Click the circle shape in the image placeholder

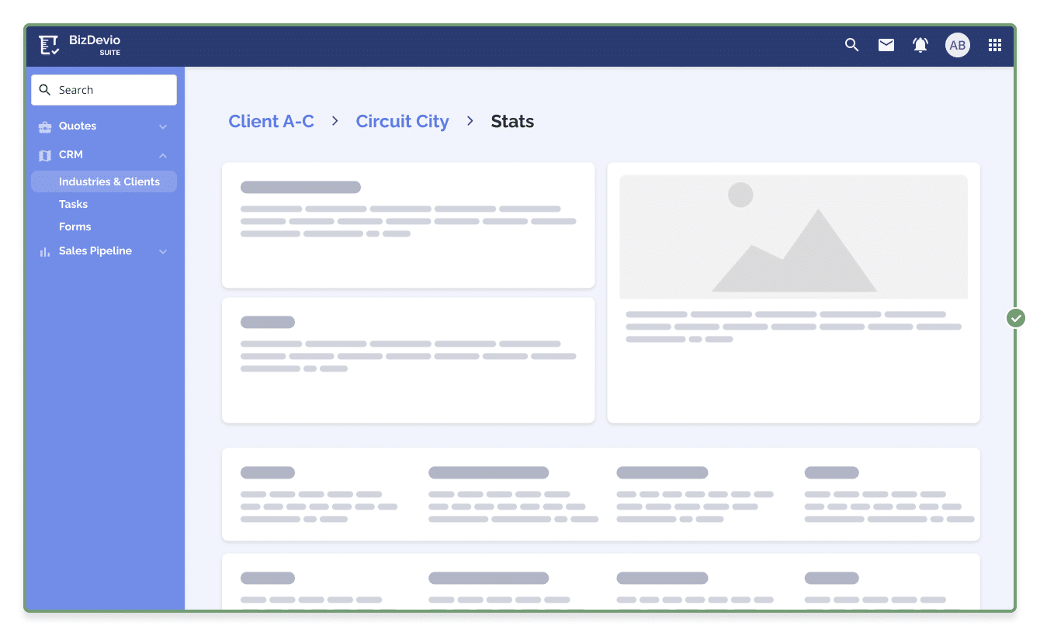point(740,195)
